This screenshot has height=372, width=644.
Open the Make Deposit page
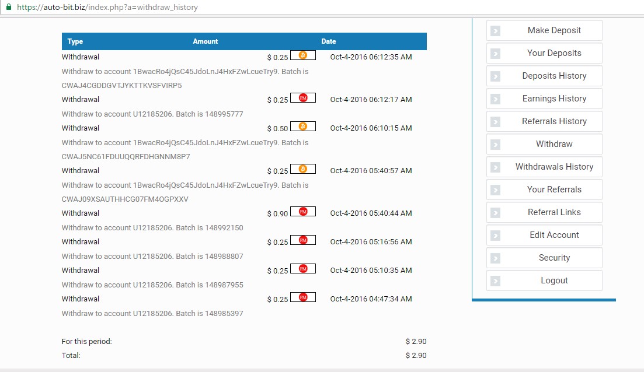[x=544, y=30]
